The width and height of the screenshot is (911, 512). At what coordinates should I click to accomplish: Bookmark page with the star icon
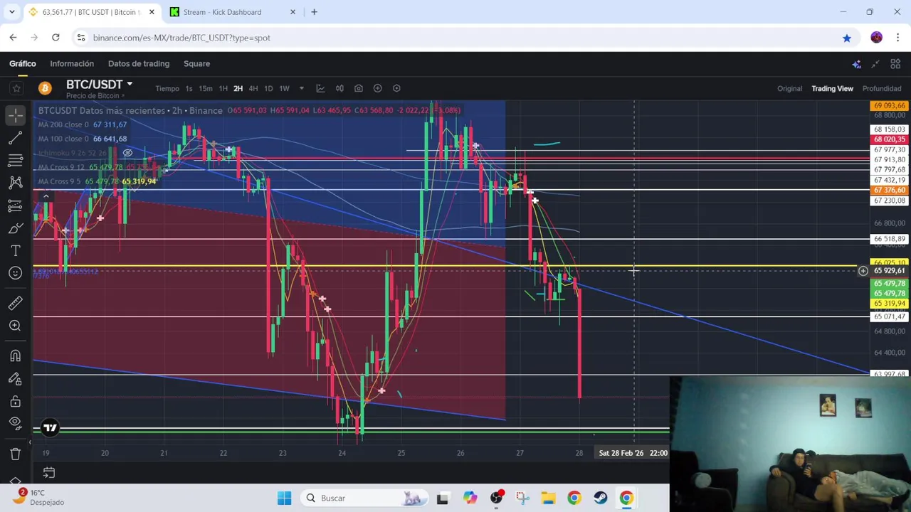846,38
